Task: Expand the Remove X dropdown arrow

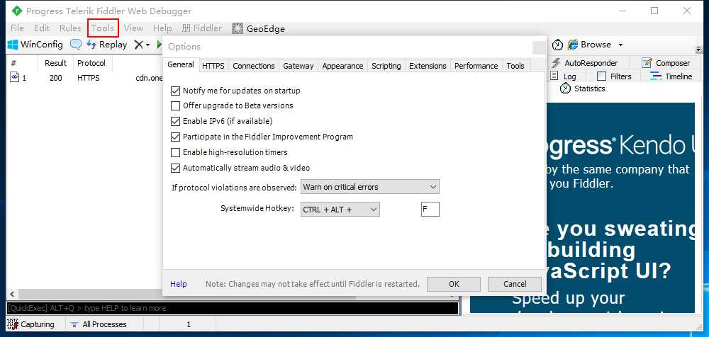Action: pos(147,45)
